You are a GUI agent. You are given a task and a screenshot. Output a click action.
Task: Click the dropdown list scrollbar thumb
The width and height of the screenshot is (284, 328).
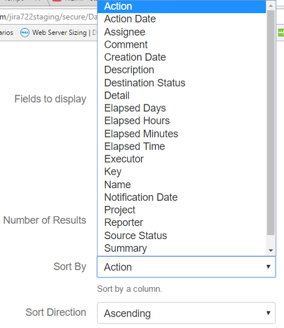271,123
